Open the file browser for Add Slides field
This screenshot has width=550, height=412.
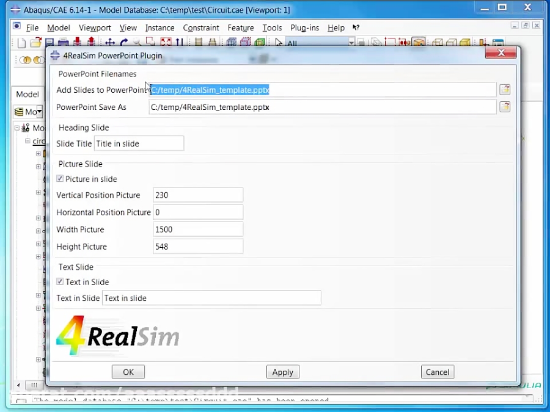pos(505,89)
